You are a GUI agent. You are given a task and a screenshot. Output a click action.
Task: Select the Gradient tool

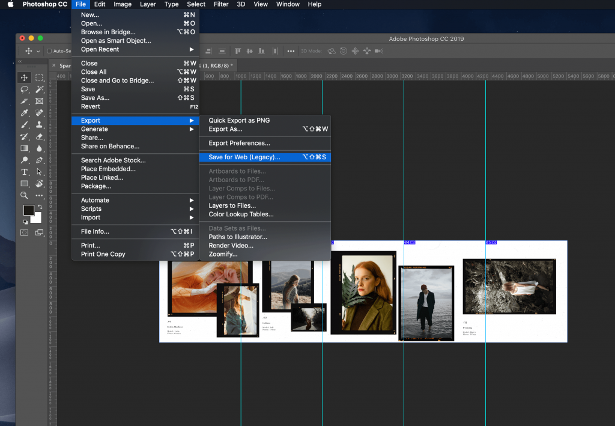click(x=24, y=148)
